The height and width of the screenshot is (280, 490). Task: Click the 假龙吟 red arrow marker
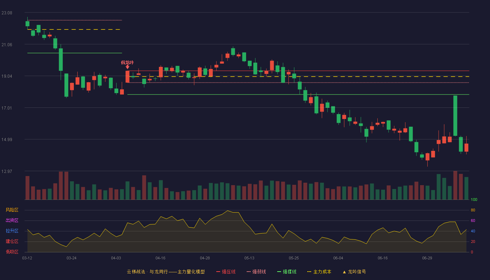tap(127, 66)
